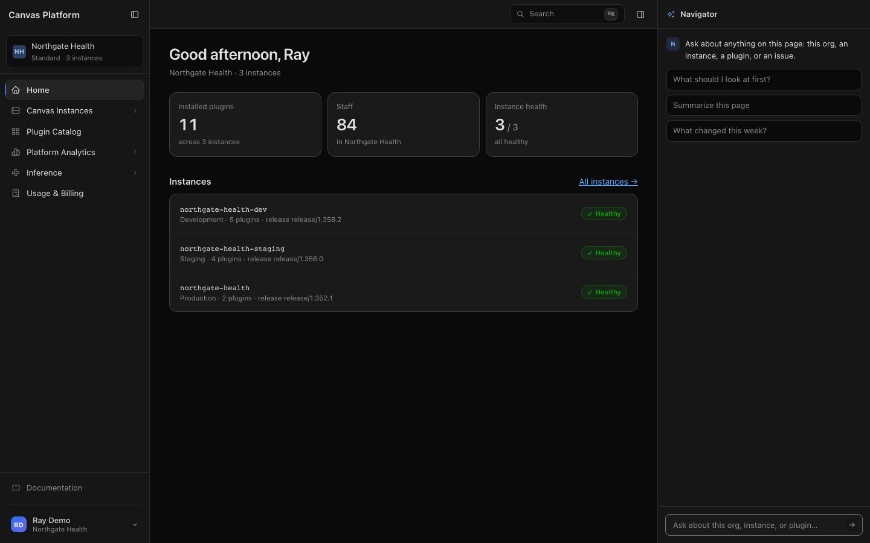Open Platform Analytics section

[74, 152]
